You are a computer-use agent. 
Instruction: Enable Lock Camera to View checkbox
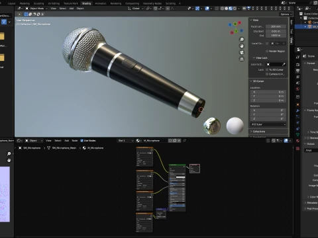(267, 74)
